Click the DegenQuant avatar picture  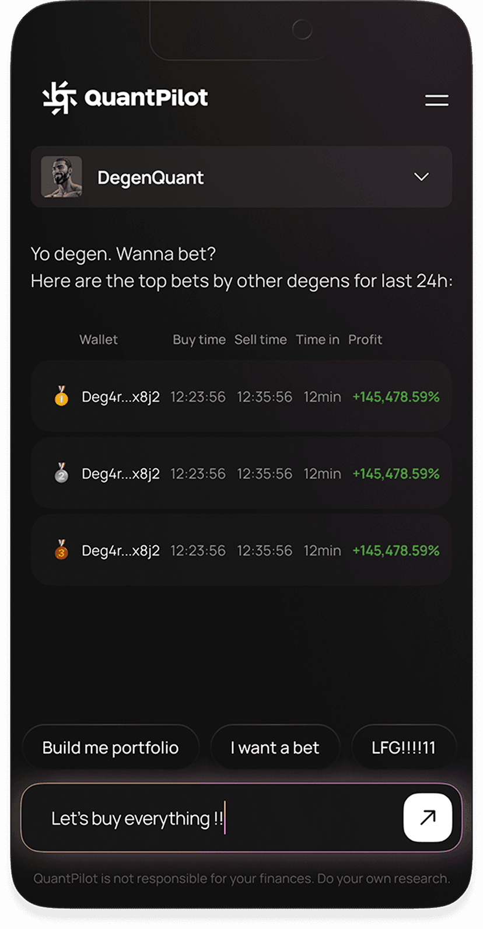(x=61, y=177)
